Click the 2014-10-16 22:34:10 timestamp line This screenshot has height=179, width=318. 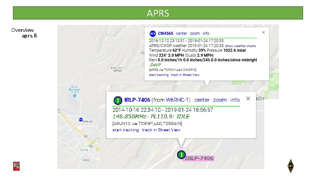point(163,110)
